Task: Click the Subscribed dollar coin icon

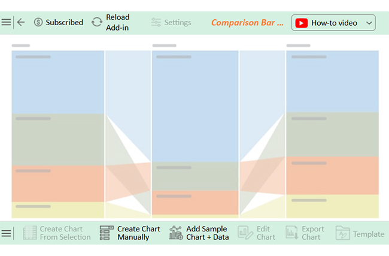Action: [x=38, y=22]
